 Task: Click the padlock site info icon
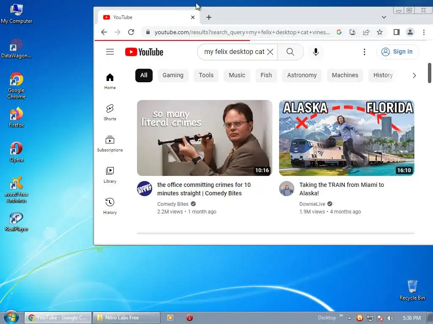click(148, 32)
